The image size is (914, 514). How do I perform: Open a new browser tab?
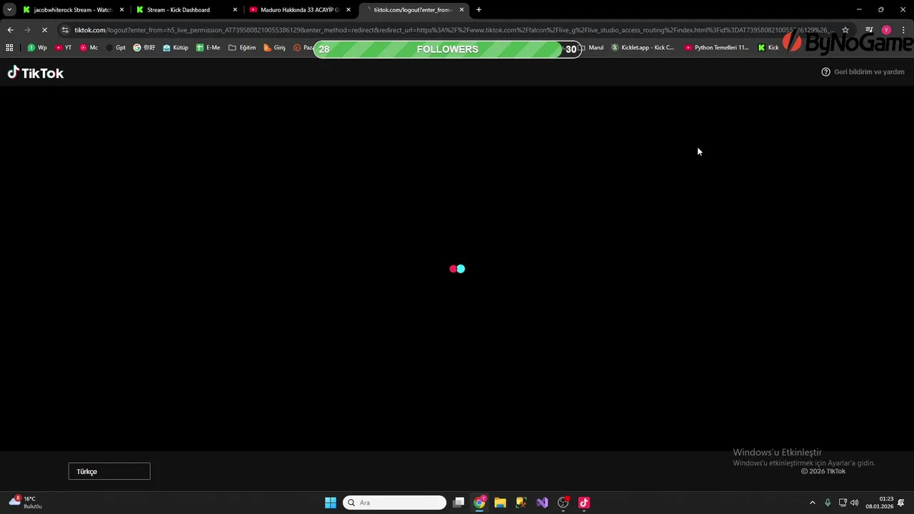coord(478,10)
